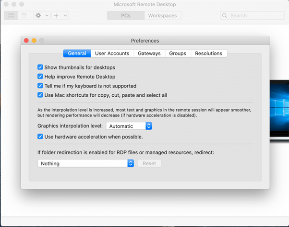Expand the dropdown arrow next to plus
Screen dimensions: 289x227
(65, 15)
